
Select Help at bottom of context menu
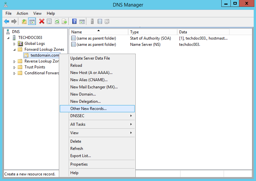(97, 173)
